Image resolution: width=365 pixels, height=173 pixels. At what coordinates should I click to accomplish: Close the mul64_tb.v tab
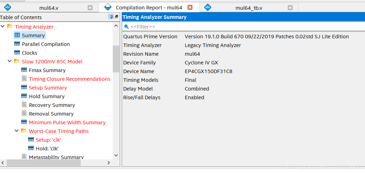pyautogui.click(x=290, y=8)
